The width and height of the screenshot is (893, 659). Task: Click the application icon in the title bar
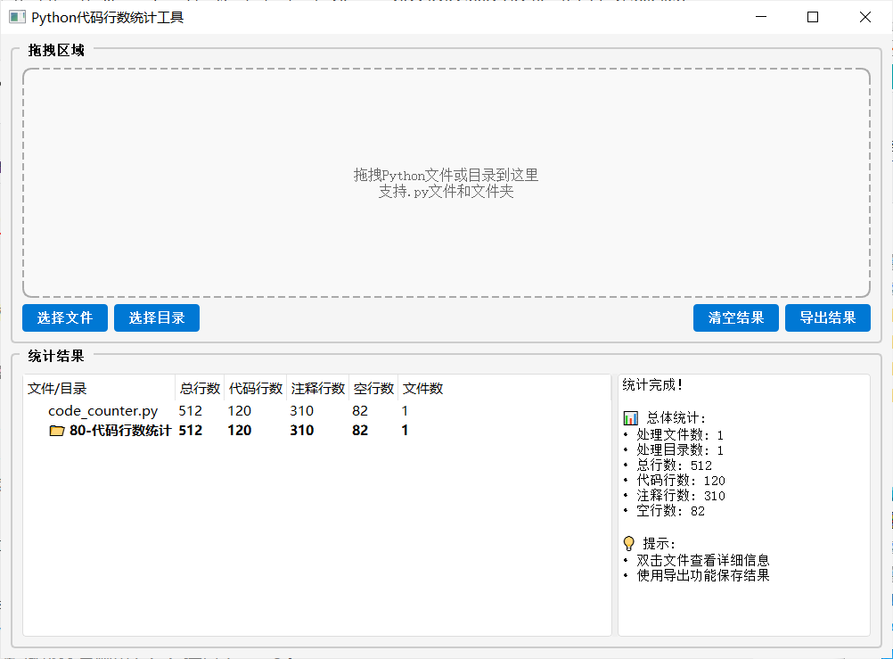point(16,16)
